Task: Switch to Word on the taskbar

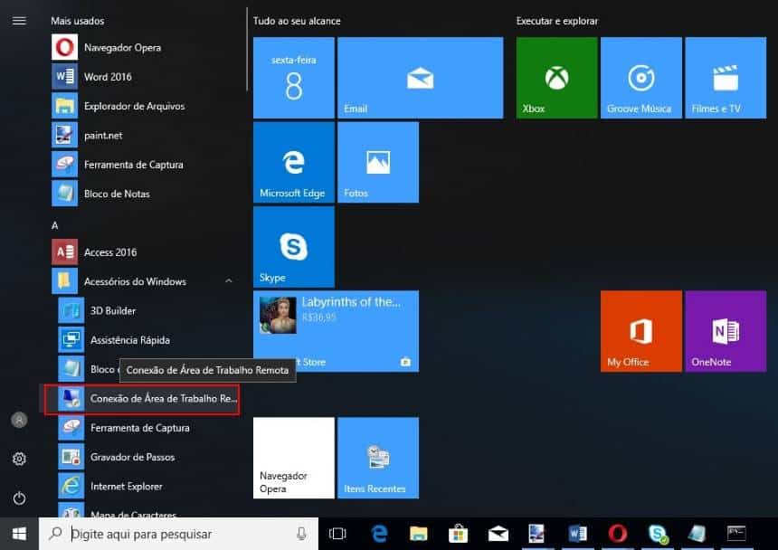Action: pos(577,534)
